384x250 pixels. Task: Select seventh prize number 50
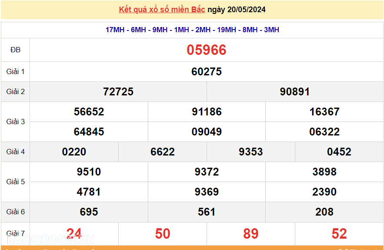163,233
